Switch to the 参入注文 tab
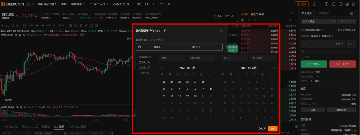 (307, 13)
